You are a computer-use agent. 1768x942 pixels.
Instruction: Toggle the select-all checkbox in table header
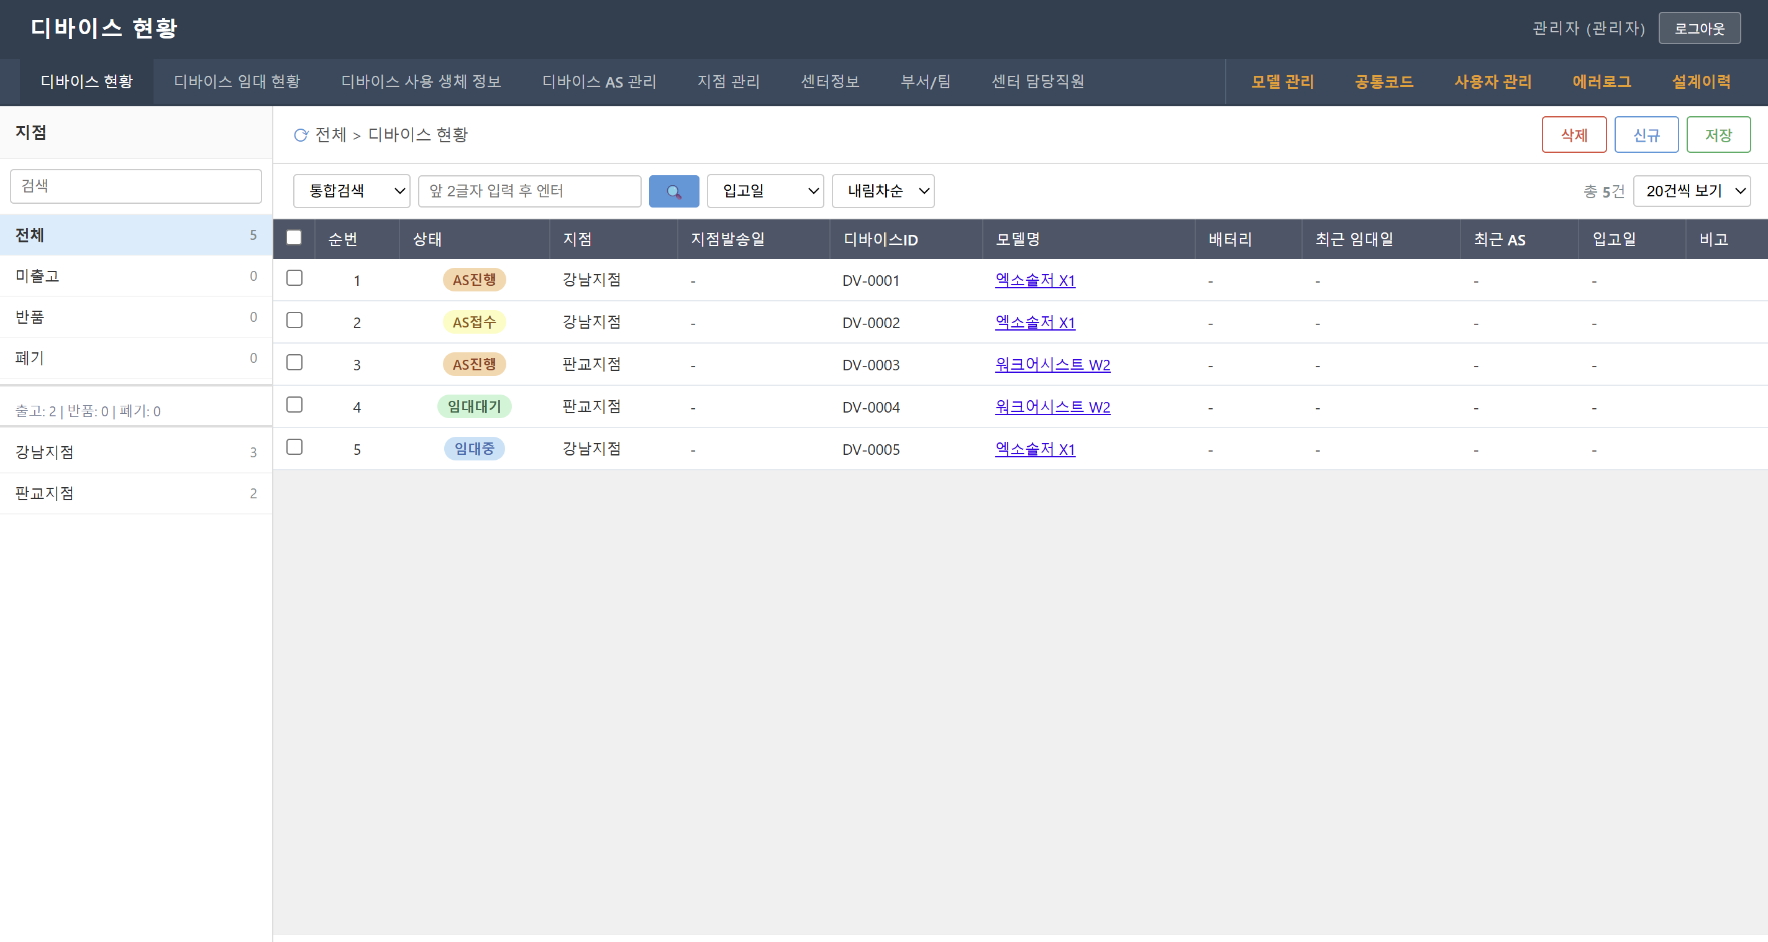(x=294, y=237)
